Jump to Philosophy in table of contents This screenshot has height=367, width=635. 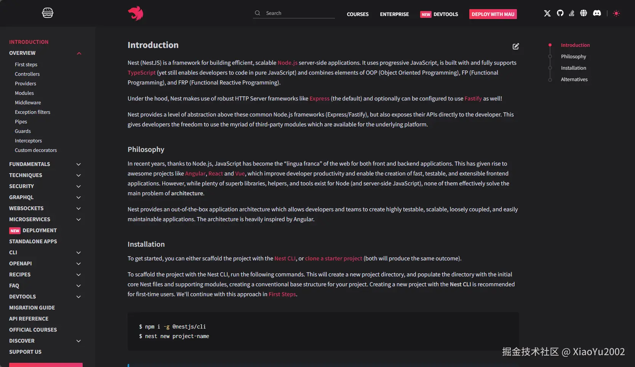coord(573,56)
